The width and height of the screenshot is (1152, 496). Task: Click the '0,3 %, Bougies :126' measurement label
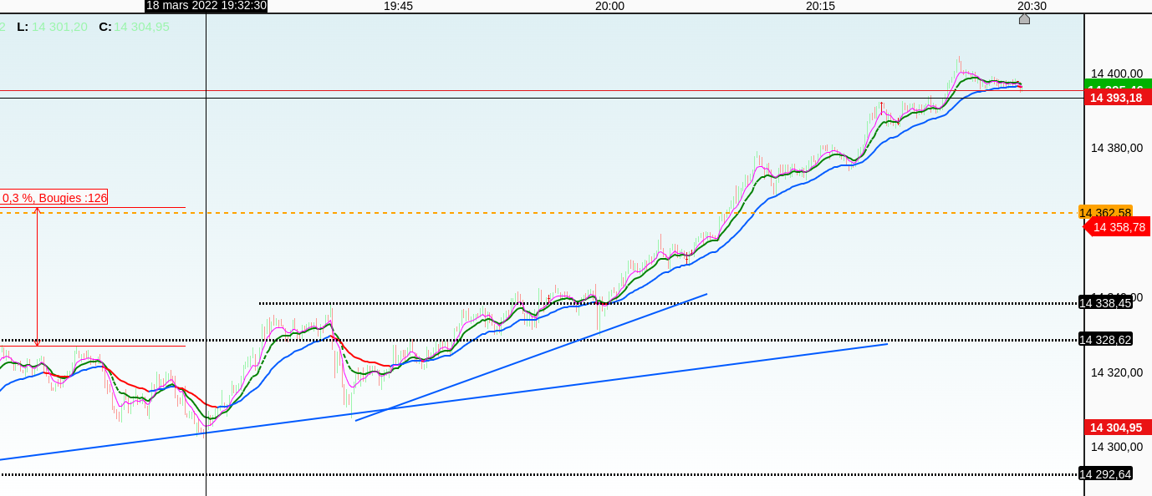54,197
